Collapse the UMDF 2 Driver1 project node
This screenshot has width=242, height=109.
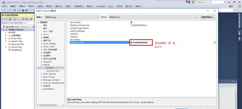4,30
